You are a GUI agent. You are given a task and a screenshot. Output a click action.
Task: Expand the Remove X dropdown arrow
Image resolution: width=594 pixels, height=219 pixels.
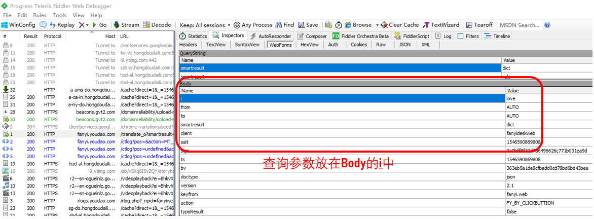coord(87,25)
